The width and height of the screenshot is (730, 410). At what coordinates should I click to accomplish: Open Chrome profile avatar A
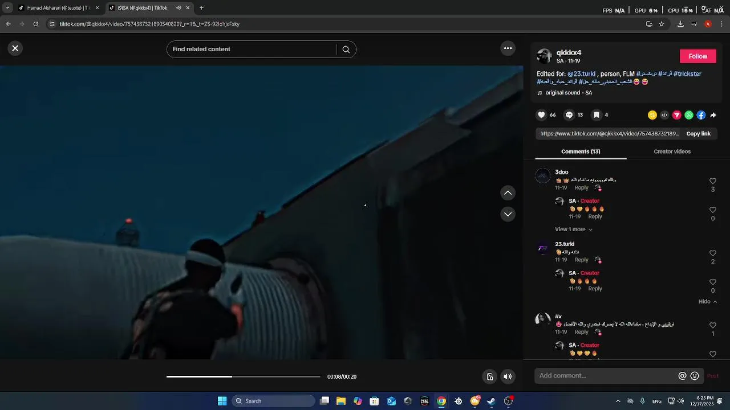[708, 24]
